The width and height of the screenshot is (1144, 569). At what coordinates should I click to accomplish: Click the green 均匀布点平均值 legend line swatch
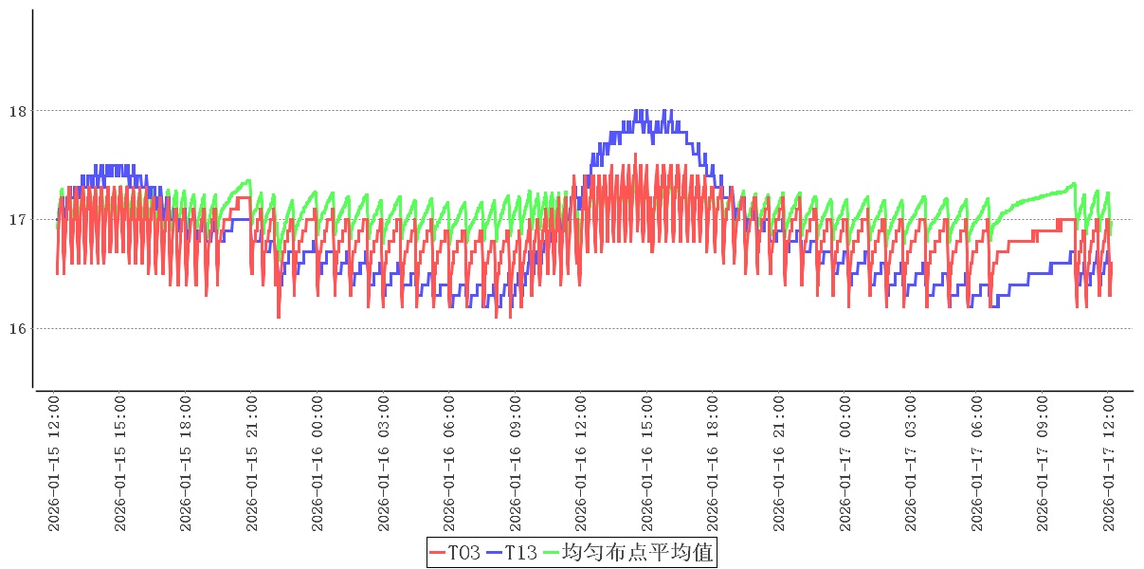[x=551, y=552]
